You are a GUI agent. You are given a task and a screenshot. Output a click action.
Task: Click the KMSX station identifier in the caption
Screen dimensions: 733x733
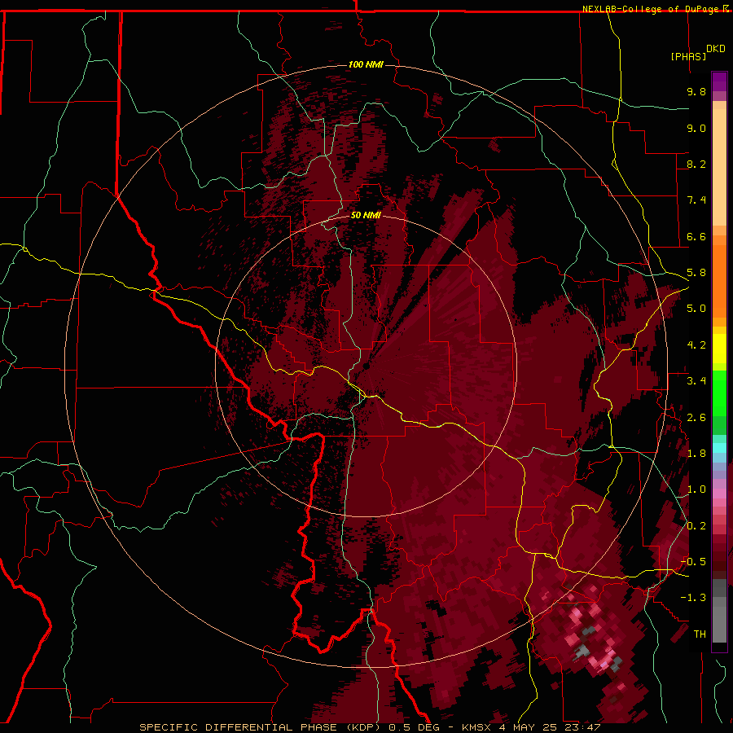pyautogui.click(x=476, y=727)
